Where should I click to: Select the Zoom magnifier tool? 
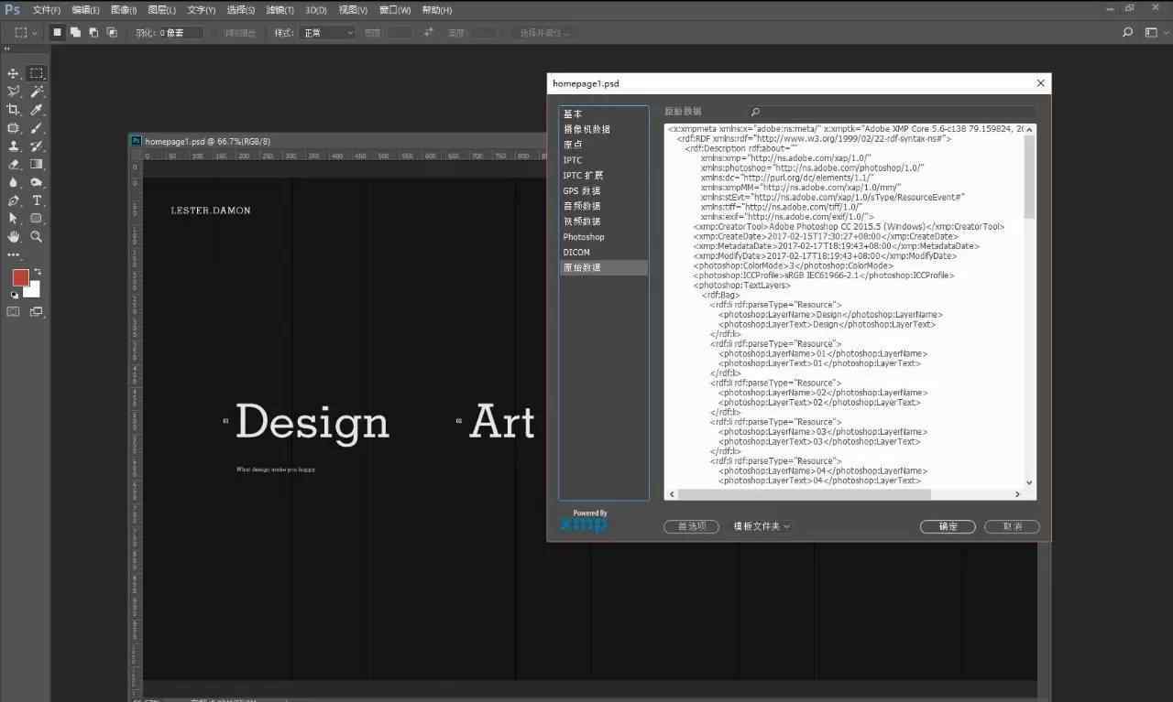click(x=37, y=236)
